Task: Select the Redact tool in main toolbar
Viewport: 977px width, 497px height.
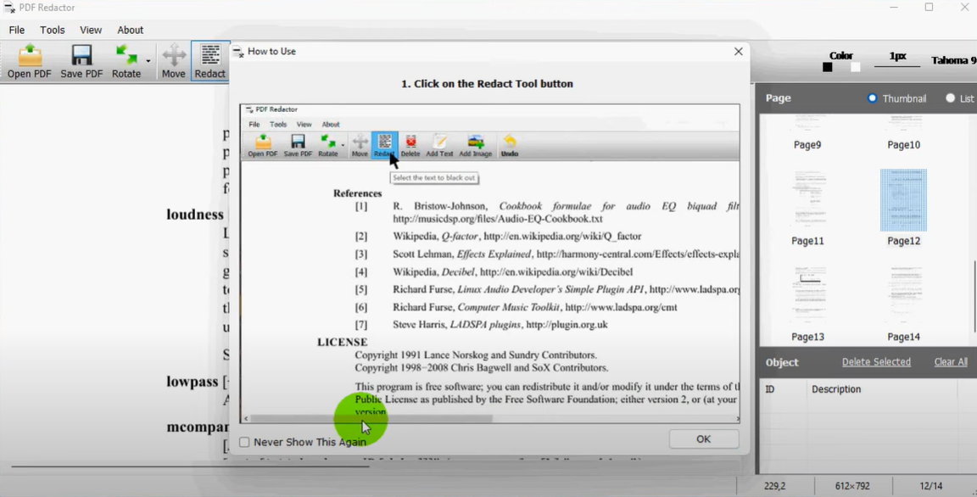Action: [210, 61]
